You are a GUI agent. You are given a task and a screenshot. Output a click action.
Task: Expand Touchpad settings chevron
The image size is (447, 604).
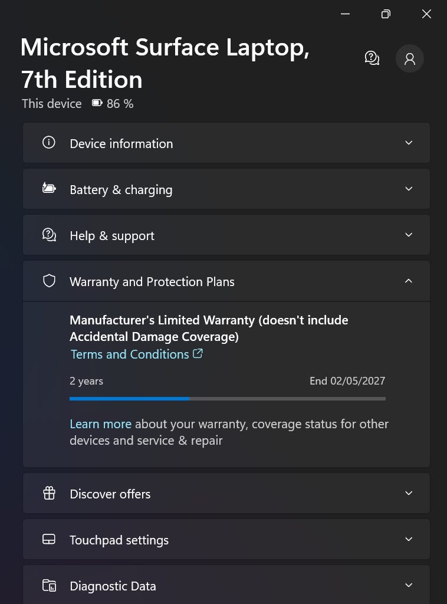409,539
